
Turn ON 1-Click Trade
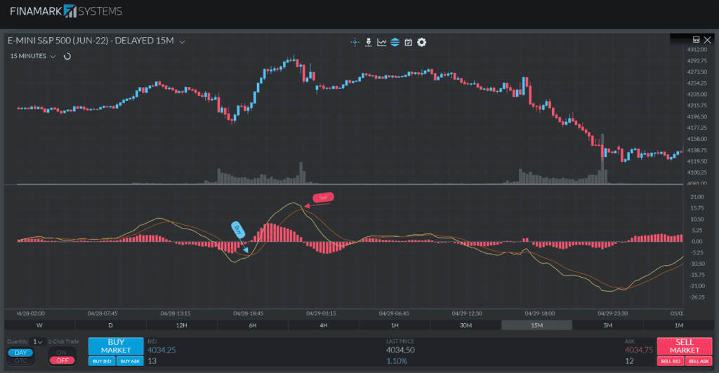point(62,353)
